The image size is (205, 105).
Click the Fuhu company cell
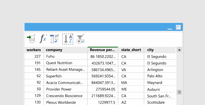click(66, 56)
